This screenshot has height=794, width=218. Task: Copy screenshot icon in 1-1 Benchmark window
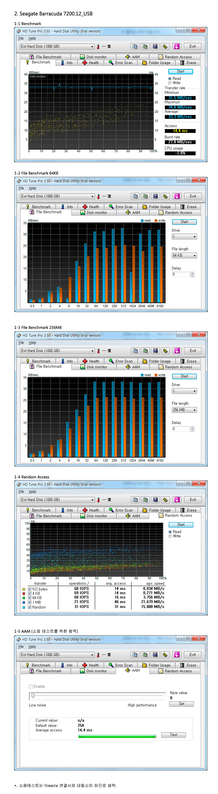[145, 47]
